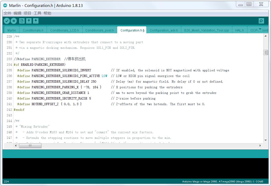Create a new sketch with New icon
The image size is (271, 186).
point(22,21)
